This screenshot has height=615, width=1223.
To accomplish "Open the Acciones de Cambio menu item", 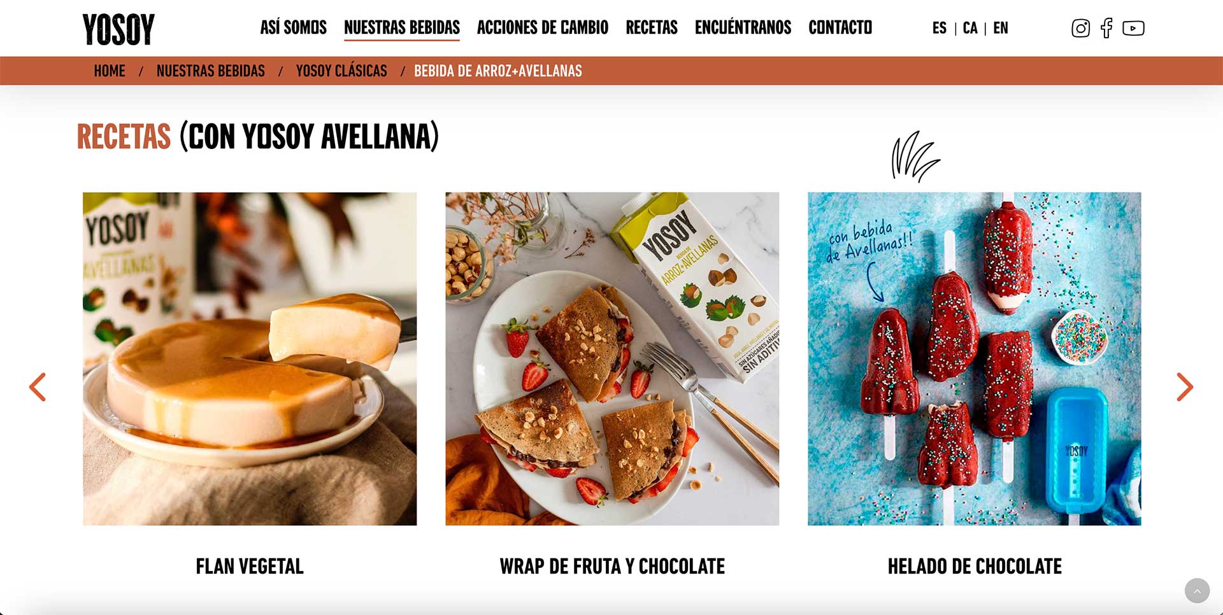I will click(543, 27).
